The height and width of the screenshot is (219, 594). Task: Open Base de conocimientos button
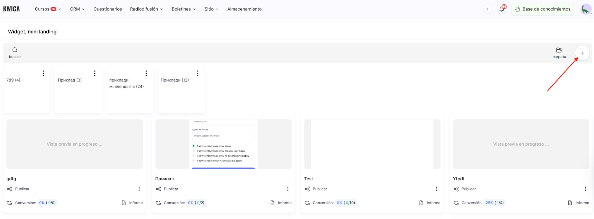coord(542,9)
